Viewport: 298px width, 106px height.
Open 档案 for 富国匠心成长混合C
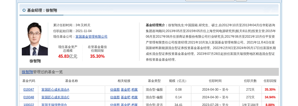coord(135,97)
